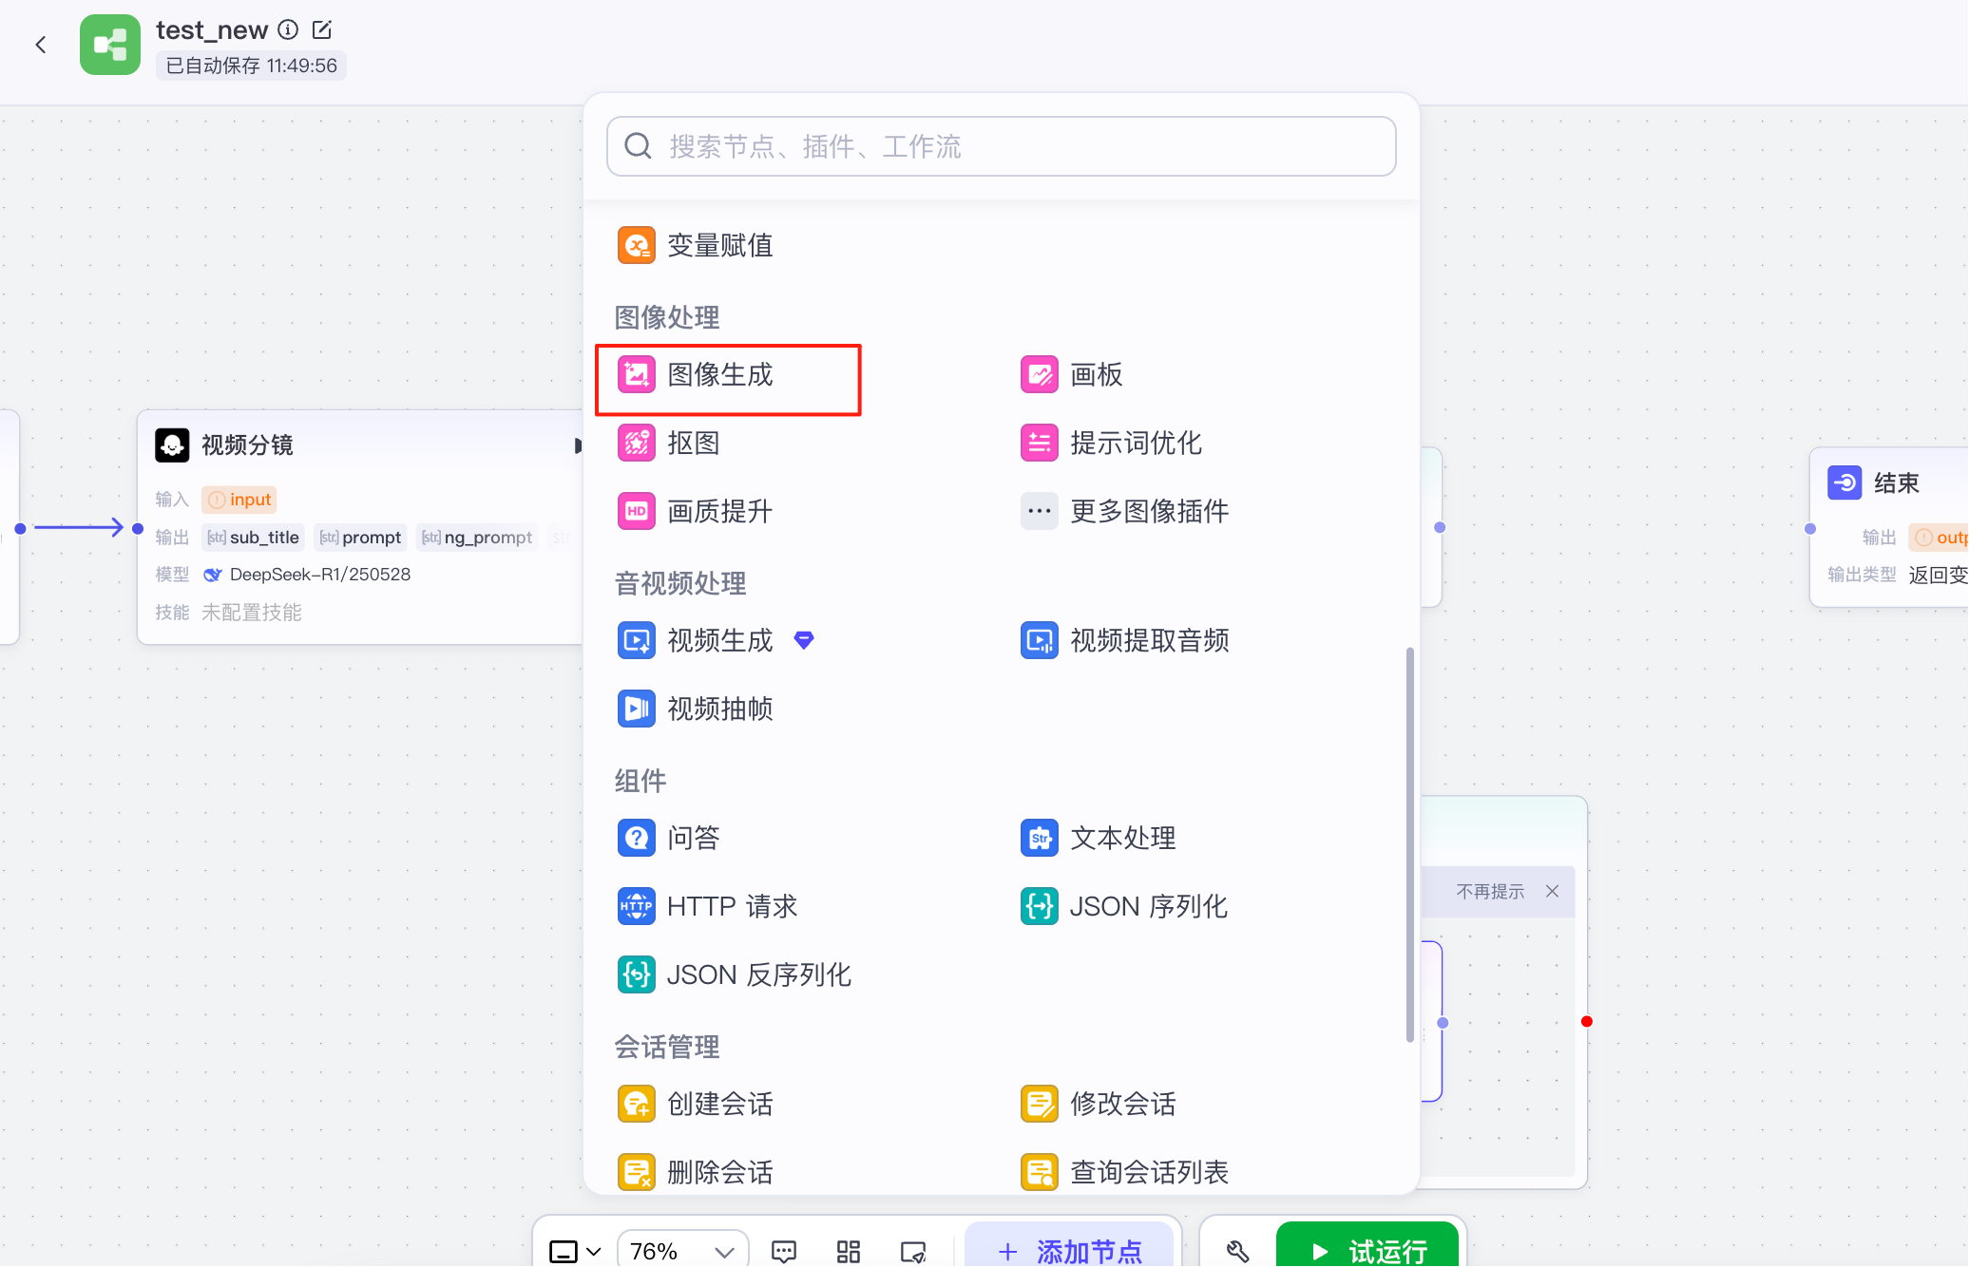The height and width of the screenshot is (1267, 1969).
Task: Insert the HTTP 请求 node
Action: (x=732, y=906)
